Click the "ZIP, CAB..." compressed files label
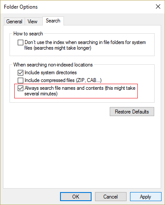The width and height of the screenshot is (165, 205). 89,80
